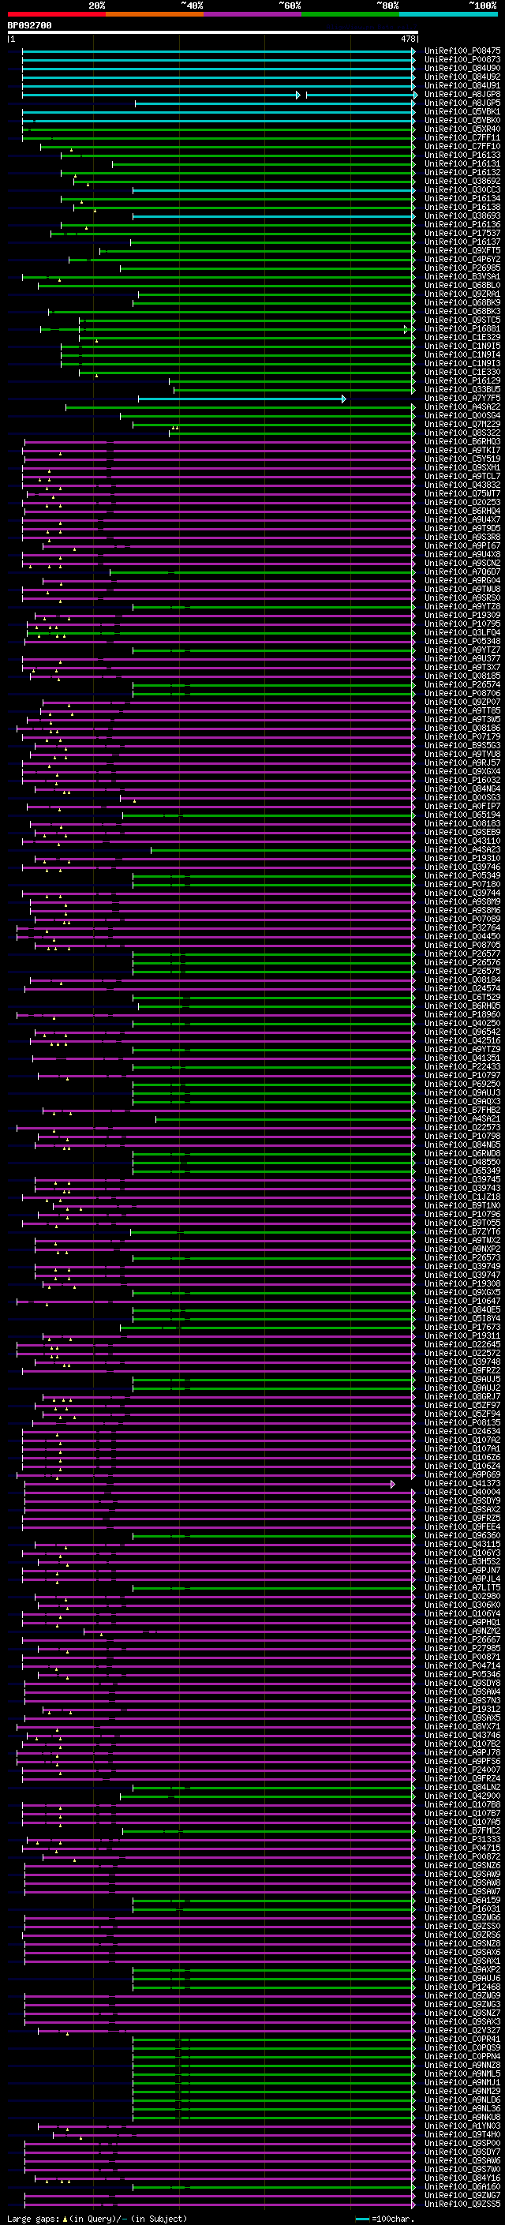505x2225 pixels.
Task: Select the UniRef100_P16031 entry
Action: coord(462,1908)
